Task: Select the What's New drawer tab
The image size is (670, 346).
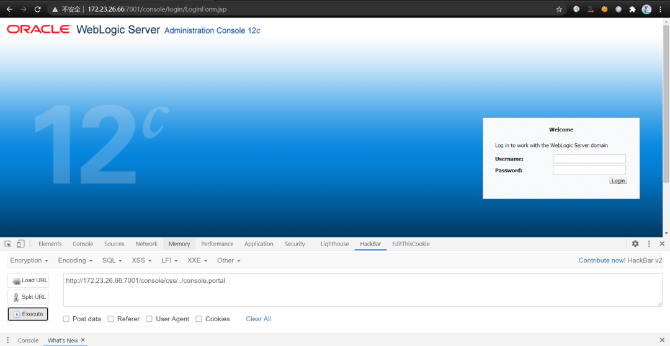Action: coord(63,340)
